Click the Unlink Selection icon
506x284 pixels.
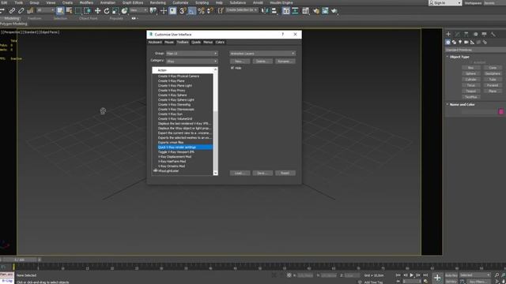21,11
